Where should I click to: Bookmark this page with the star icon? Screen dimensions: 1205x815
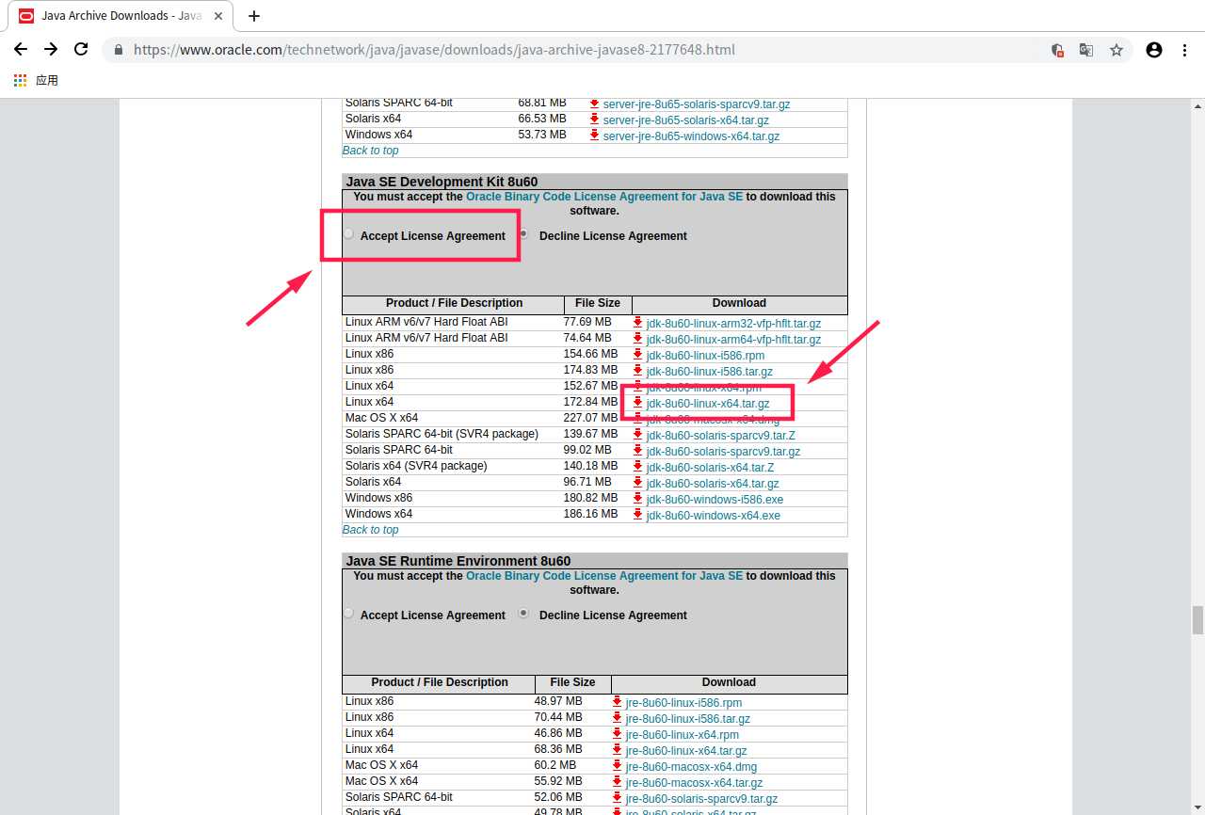click(x=1117, y=50)
